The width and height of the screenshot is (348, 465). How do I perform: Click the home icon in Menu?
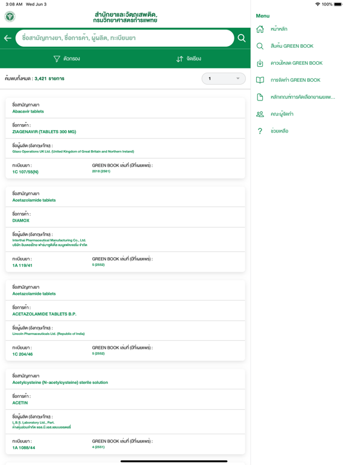pyautogui.click(x=260, y=29)
